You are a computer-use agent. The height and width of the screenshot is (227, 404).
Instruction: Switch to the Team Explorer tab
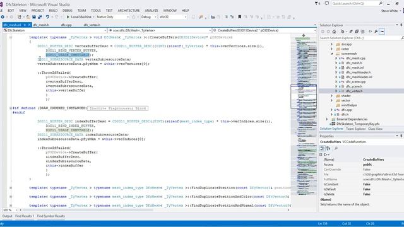(356, 129)
